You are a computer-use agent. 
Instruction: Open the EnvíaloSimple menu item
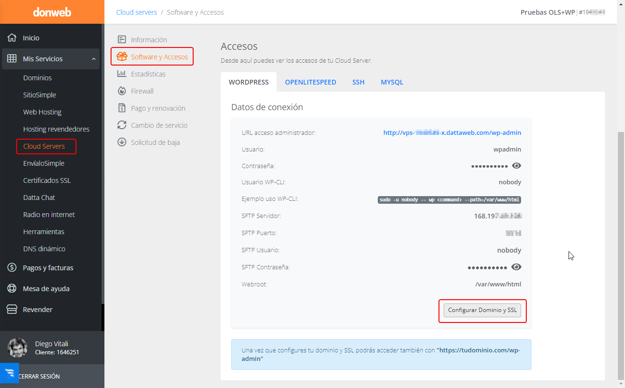coord(44,163)
